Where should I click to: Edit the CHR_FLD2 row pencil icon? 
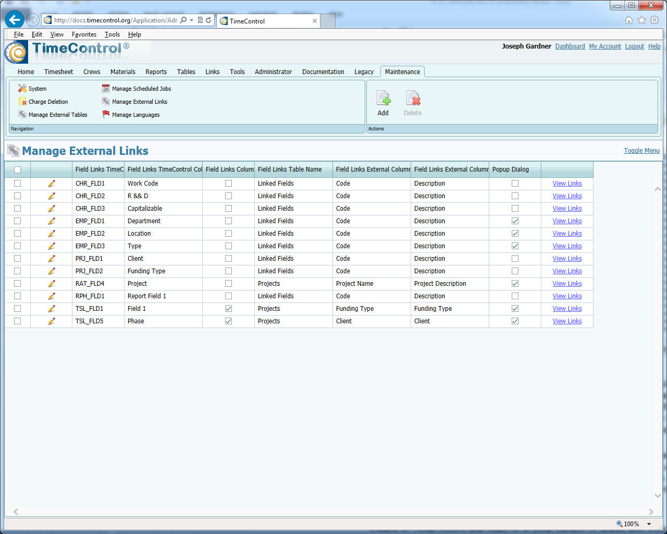pyautogui.click(x=51, y=196)
